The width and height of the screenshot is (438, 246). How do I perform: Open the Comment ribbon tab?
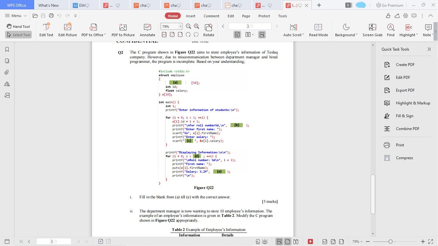coord(211,16)
